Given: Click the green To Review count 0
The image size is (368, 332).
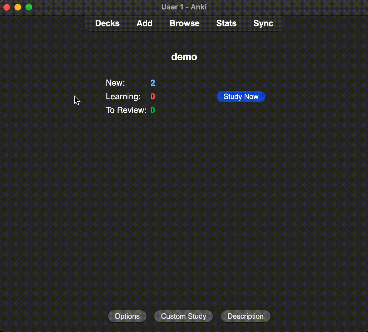Looking at the screenshot, I should pos(153,110).
